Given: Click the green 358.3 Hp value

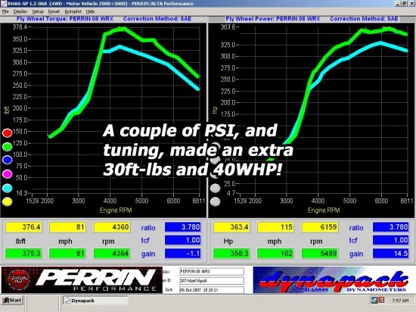Looking at the screenshot, I should point(231,254).
